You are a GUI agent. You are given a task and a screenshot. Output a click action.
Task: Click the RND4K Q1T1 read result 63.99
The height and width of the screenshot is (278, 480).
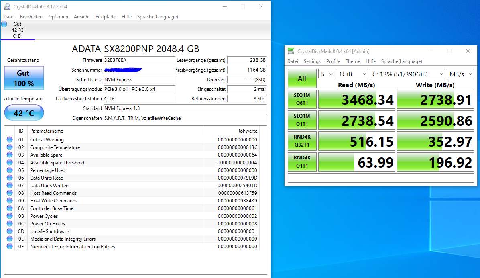357,162
